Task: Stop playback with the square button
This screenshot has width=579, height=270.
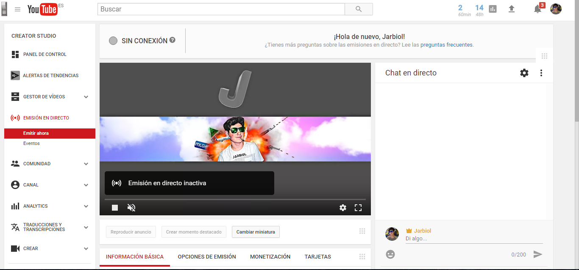Action: coord(115,208)
